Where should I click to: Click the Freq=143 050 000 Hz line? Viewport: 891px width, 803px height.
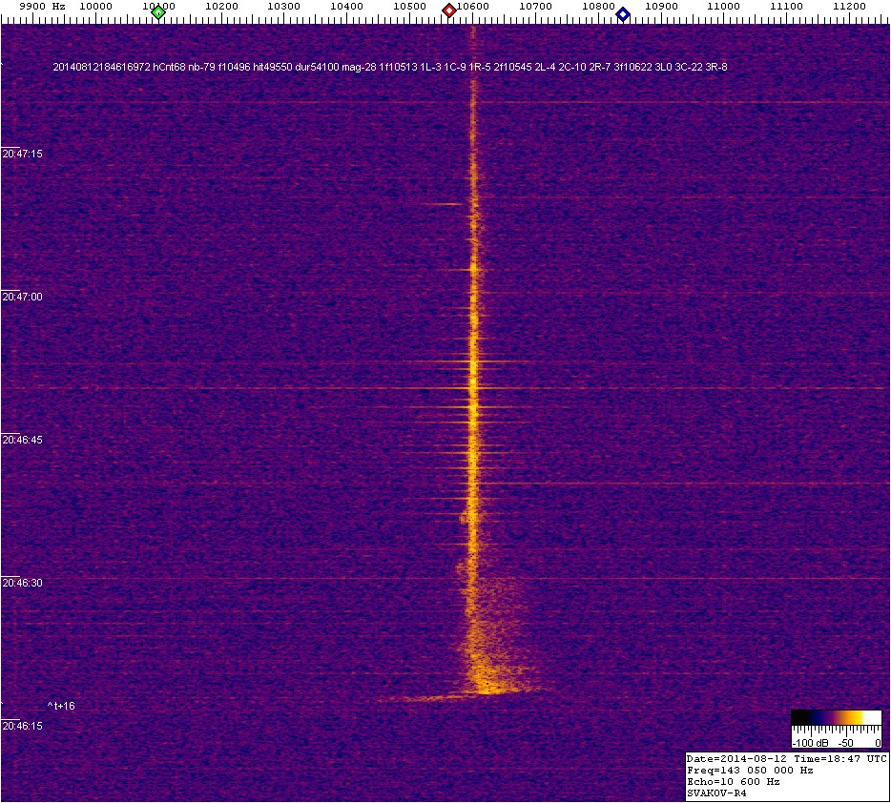750,770
